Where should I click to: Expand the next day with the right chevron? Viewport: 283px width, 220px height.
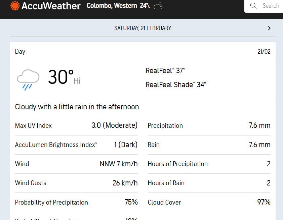tap(269, 28)
